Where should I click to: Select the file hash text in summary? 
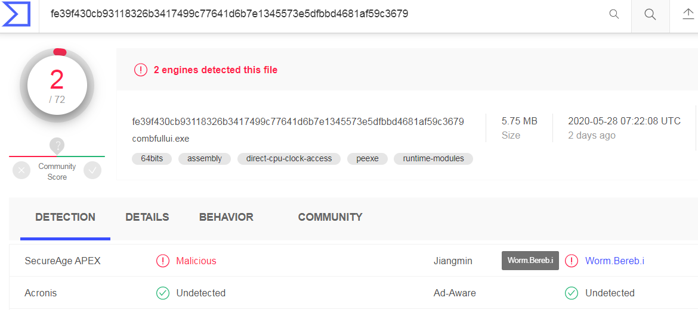point(298,121)
